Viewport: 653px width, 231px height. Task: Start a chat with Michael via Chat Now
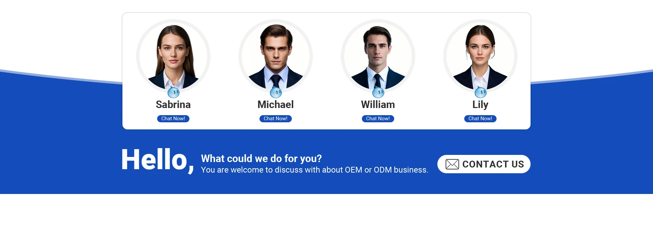click(x=275, y=119)
